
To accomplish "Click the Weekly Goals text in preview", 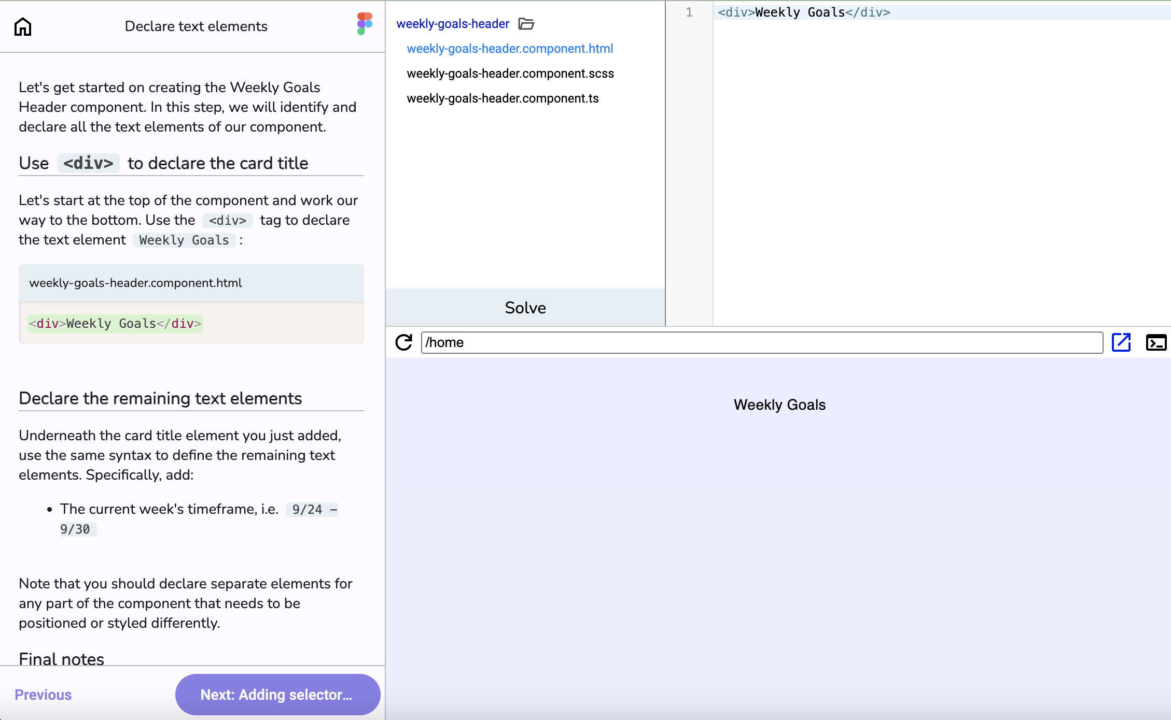I will coord(779,405).
